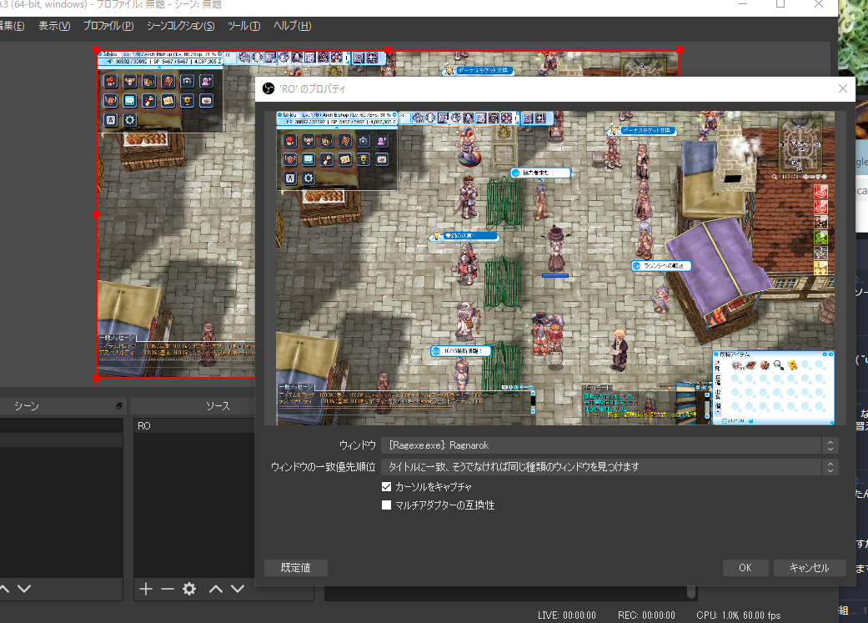Viewport: 868px width, 623px height.
Task: Click the CPU: 1.0%, 60.00 fps status text
Action: point(739,615)
